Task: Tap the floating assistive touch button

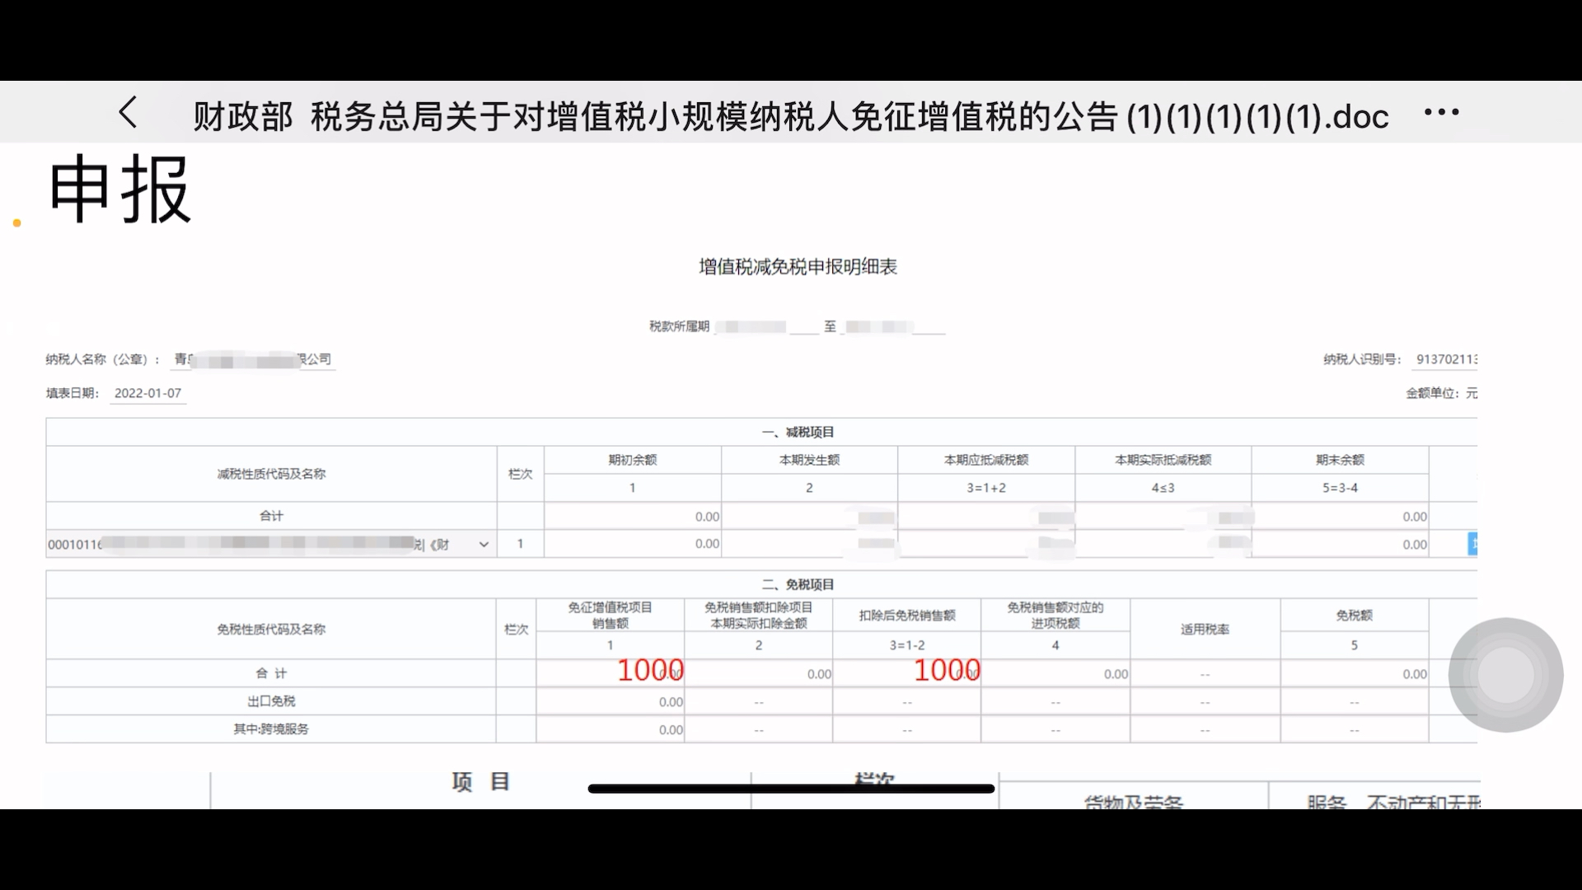Action: 1505,675
